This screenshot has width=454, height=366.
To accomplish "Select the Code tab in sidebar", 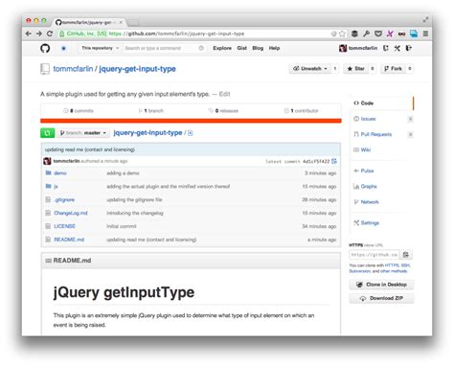I will [x=381, y=103].
